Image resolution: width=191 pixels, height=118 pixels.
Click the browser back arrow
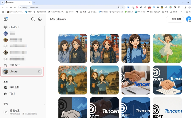click(3, 7)
